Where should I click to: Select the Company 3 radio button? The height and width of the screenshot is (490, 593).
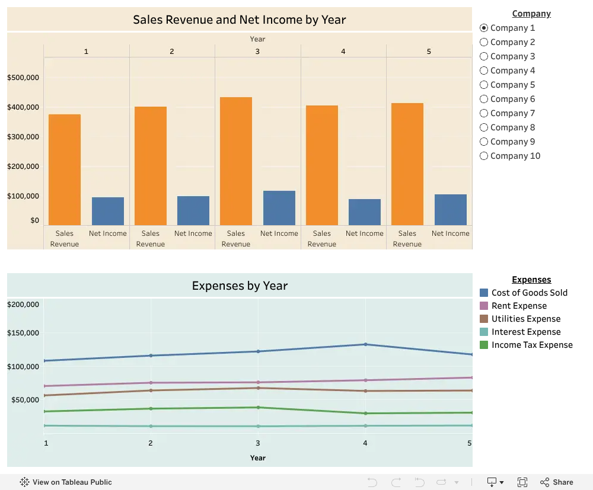(x=484, y=56)
